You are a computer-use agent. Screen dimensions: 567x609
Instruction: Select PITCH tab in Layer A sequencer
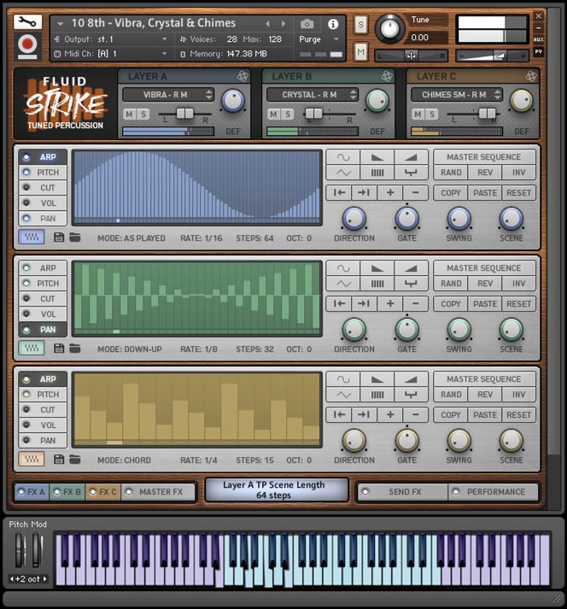(43, 173)
